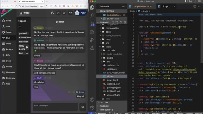The width and height of the screenshot is (203, 114).
Task: Click the send message icon button
Action: pyautogui.click(x=82, y=107)
